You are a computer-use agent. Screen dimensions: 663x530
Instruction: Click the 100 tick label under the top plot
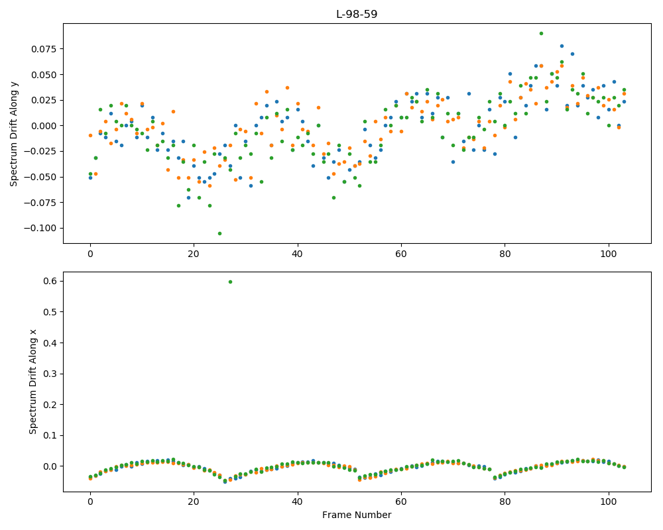pyautogui.click(x=609, y=254)
